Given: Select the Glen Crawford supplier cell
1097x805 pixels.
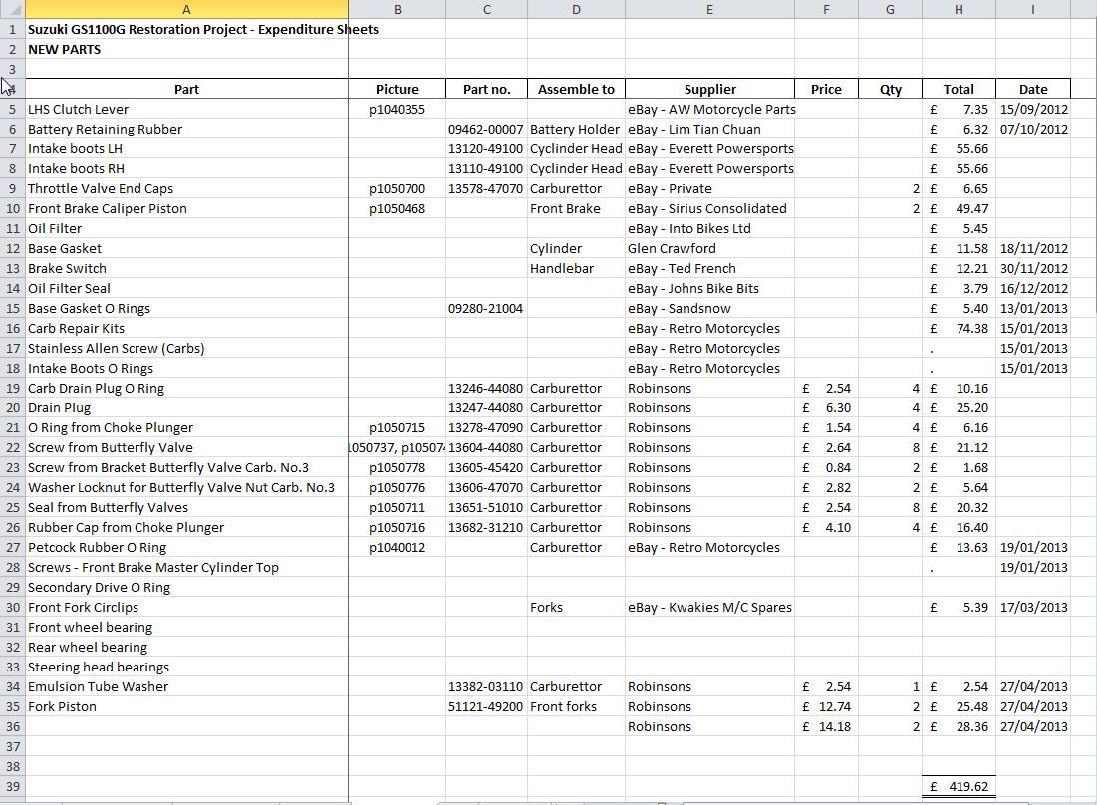Looking at the screenshot, I should 709,248.
